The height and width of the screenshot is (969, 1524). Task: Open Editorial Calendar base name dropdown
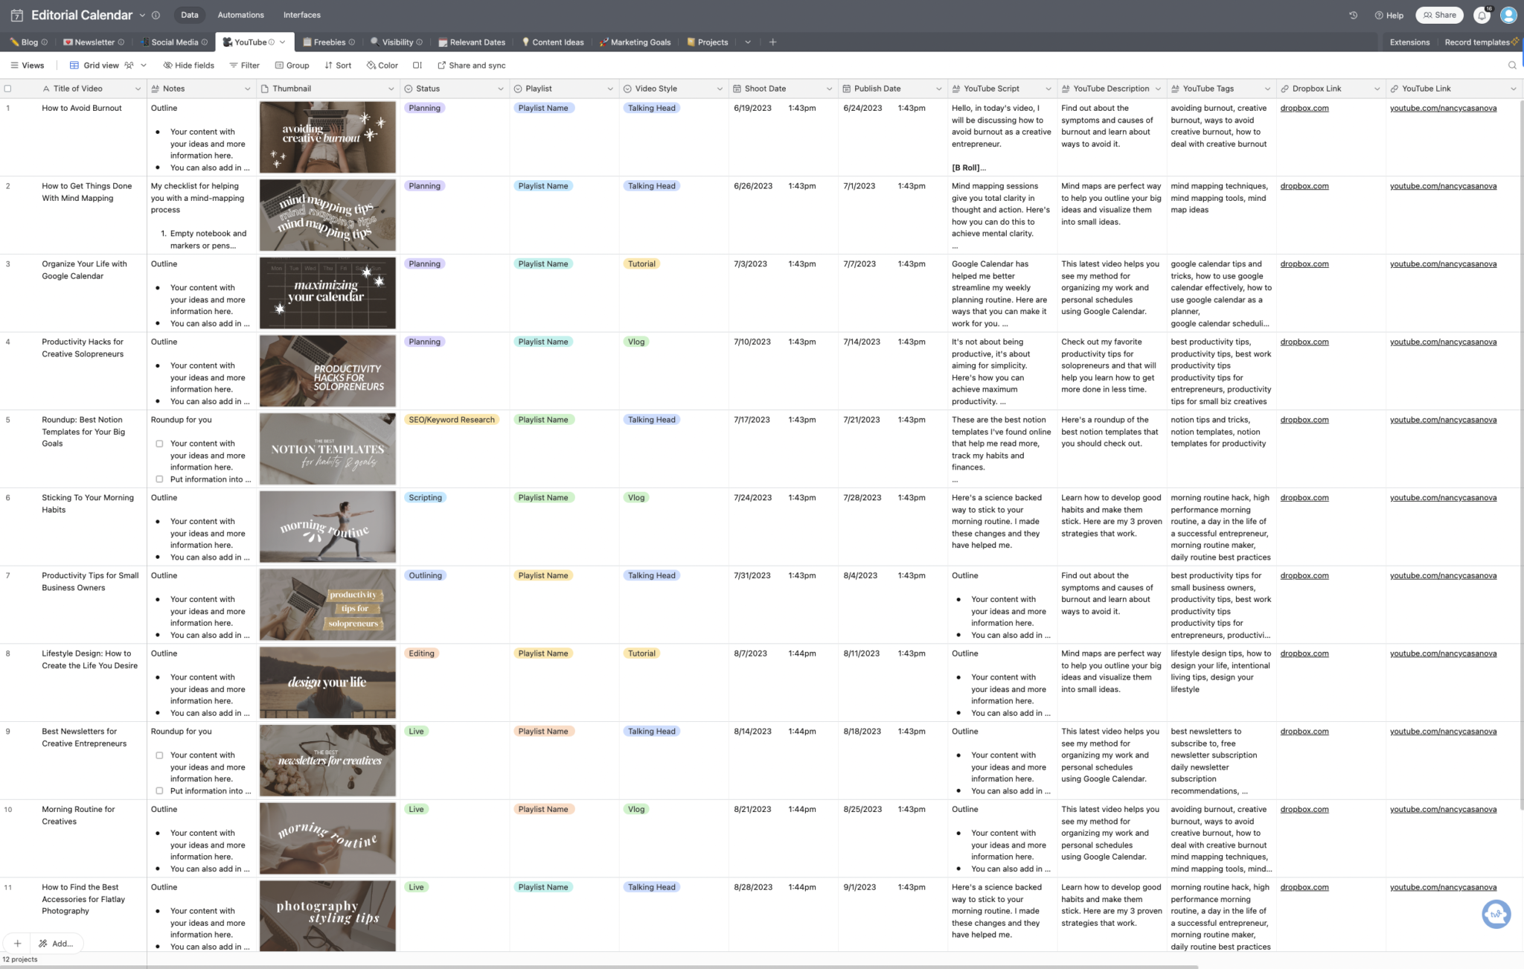[142, 15]
